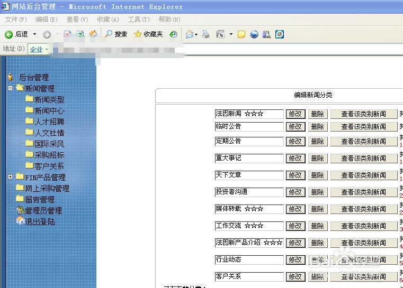Screen dimensions: 403x288
Task: Click the Edit with Excel icon
Action: (x=220, y=34)
